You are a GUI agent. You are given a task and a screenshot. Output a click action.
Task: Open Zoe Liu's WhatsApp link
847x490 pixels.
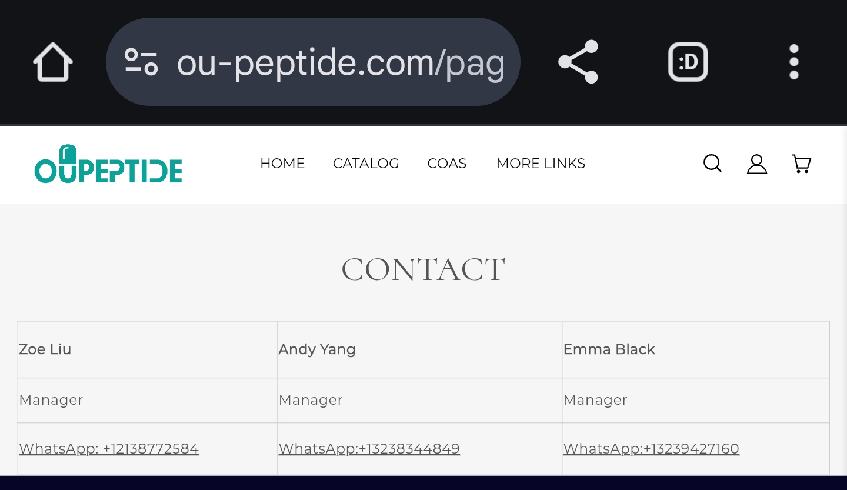109,449
